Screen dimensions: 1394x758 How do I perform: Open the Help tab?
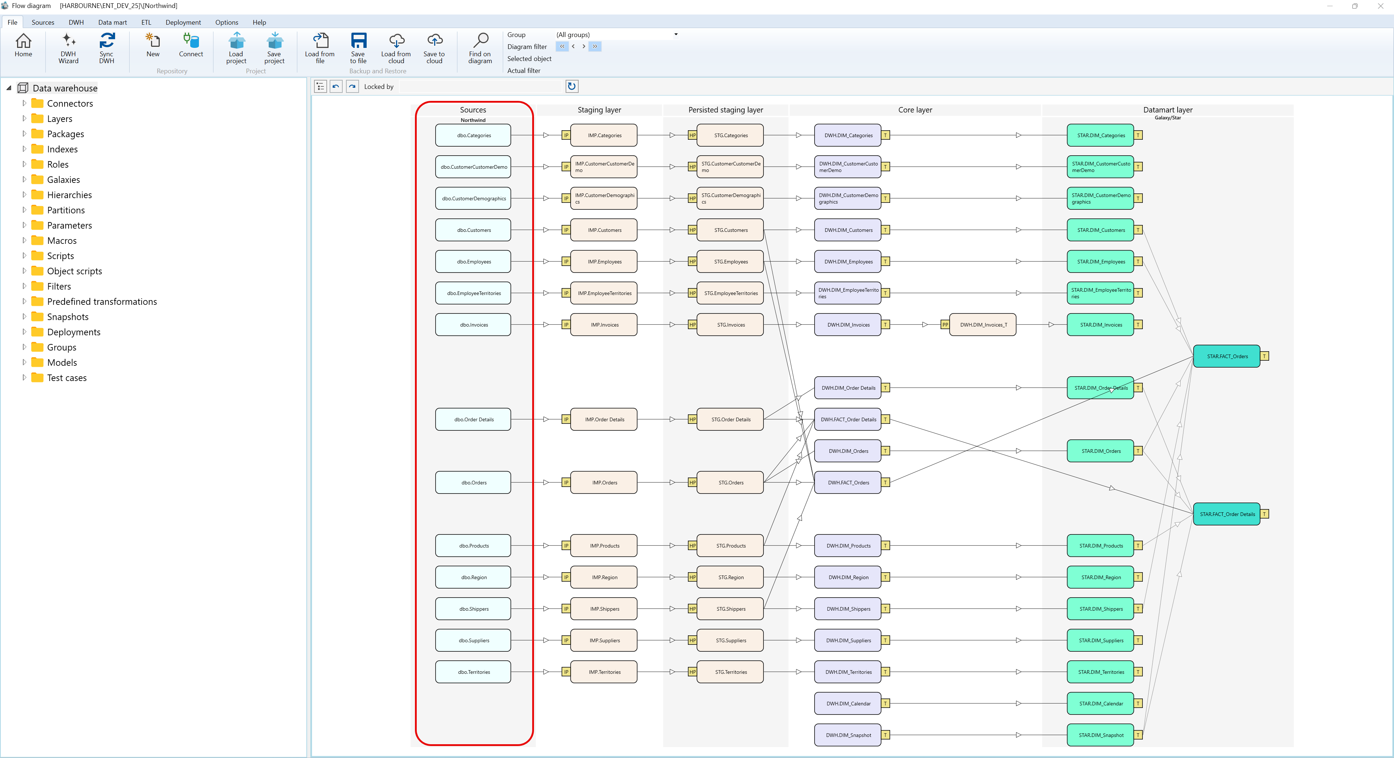click(259, 22)
